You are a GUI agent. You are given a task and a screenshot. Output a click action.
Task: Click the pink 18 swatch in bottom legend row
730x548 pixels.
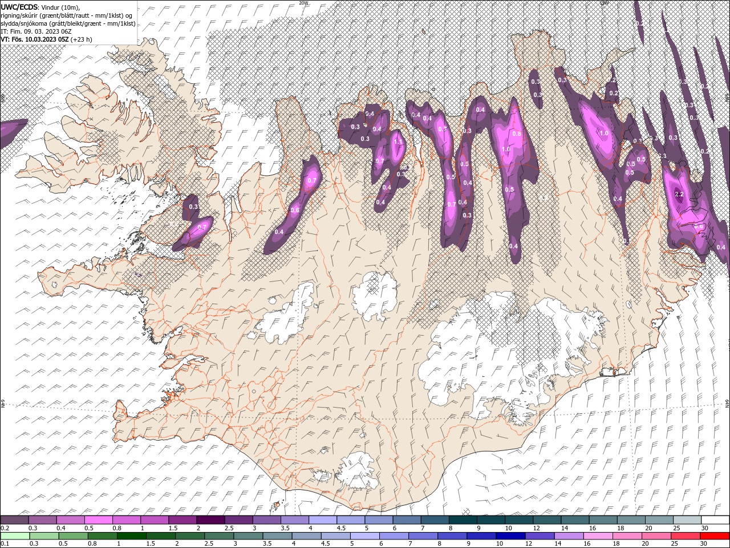pos(627,536)
